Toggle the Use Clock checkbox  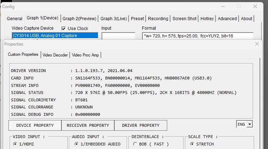click(64, 29)
